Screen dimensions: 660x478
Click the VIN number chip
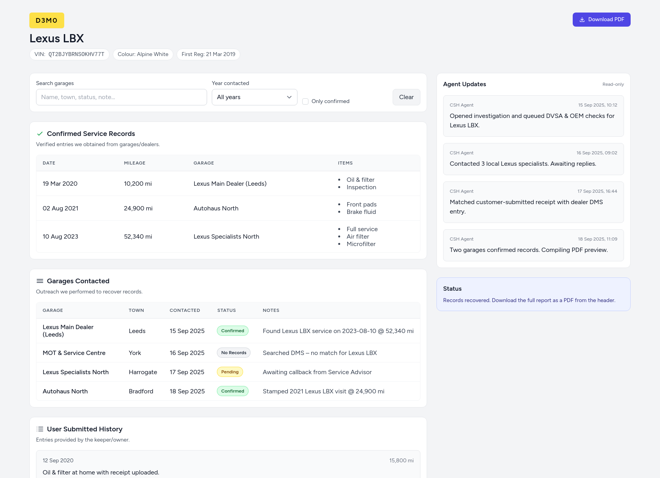tap(69, 54)
